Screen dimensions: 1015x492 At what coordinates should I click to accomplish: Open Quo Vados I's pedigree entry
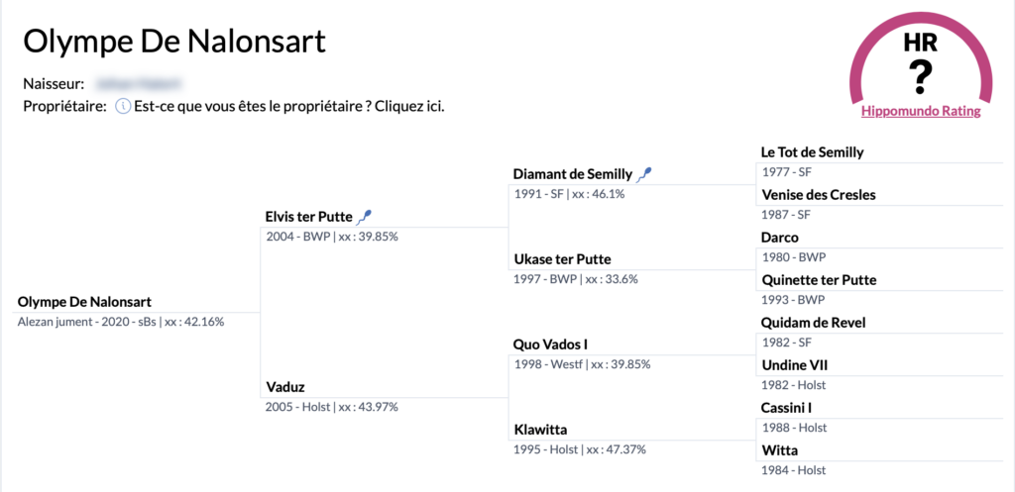550,344
